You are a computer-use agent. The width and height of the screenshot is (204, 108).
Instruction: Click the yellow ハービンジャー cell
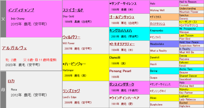[x=86, y=67]
